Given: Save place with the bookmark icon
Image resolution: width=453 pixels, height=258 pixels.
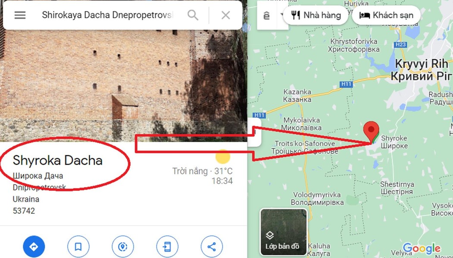Looking at the screenshot, I should click(x=78, y=246).
